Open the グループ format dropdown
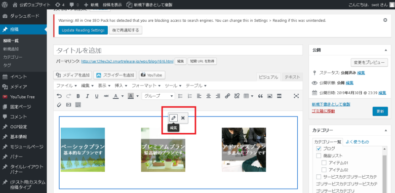 pyautogui.click(x=158, y=96)
